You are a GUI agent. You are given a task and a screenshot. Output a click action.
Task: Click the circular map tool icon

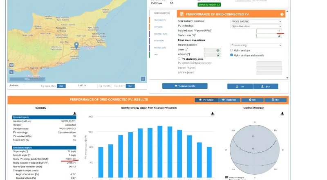(x=11, y=65)
